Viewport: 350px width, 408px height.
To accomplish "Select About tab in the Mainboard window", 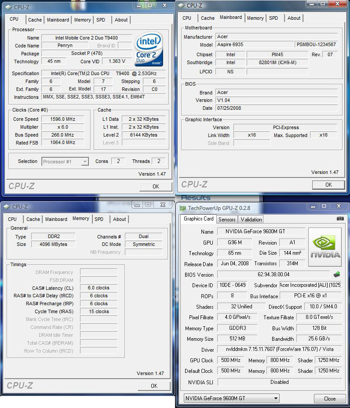I will (294, 18).
